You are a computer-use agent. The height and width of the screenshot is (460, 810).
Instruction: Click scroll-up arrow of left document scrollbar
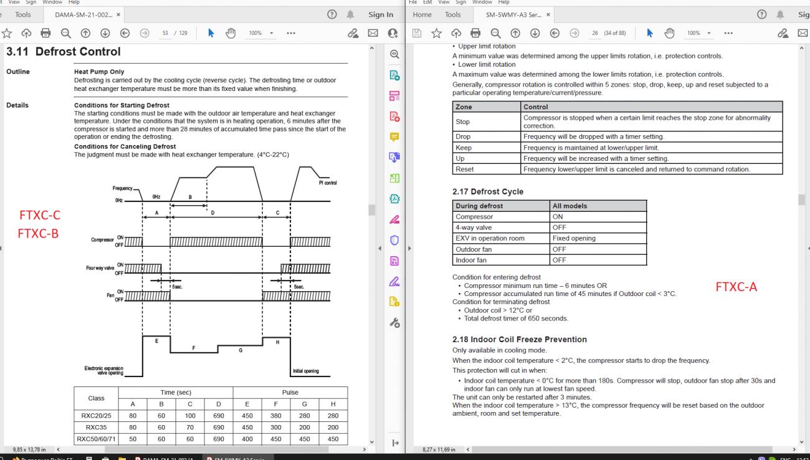373,48
